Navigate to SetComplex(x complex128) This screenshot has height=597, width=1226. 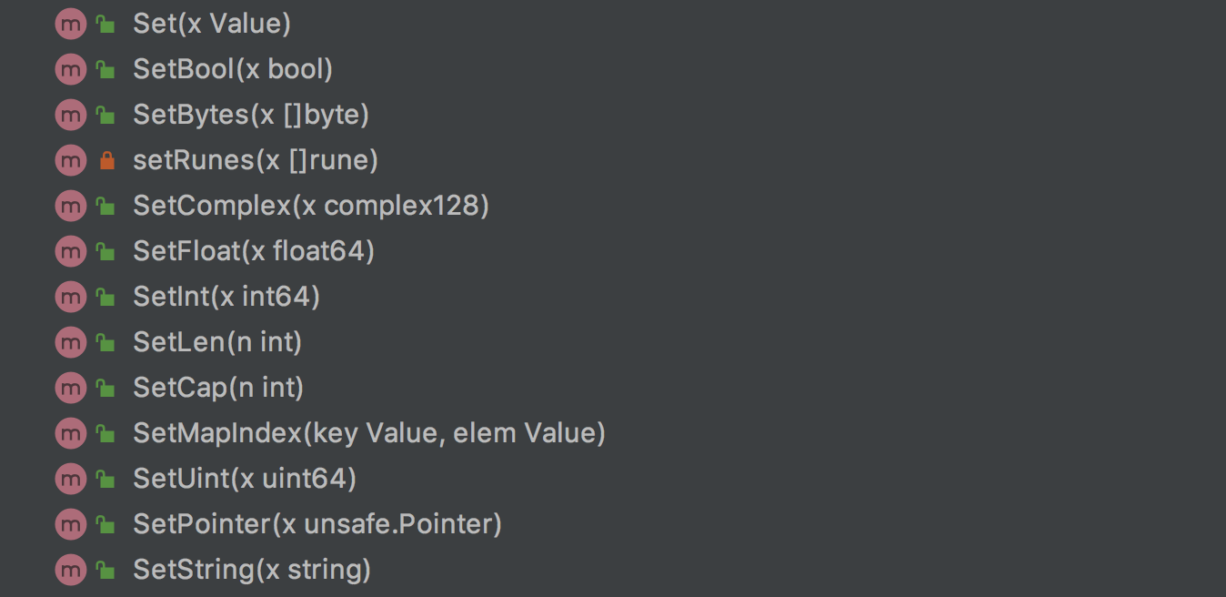[x=310, y=207]
